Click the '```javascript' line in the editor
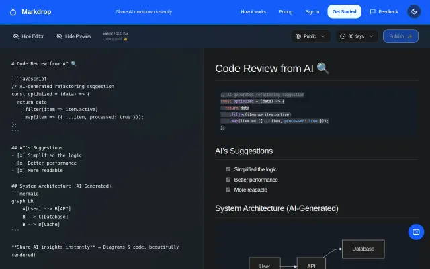The height and width of the screenshot is (269, 430). tap(29, 79)
